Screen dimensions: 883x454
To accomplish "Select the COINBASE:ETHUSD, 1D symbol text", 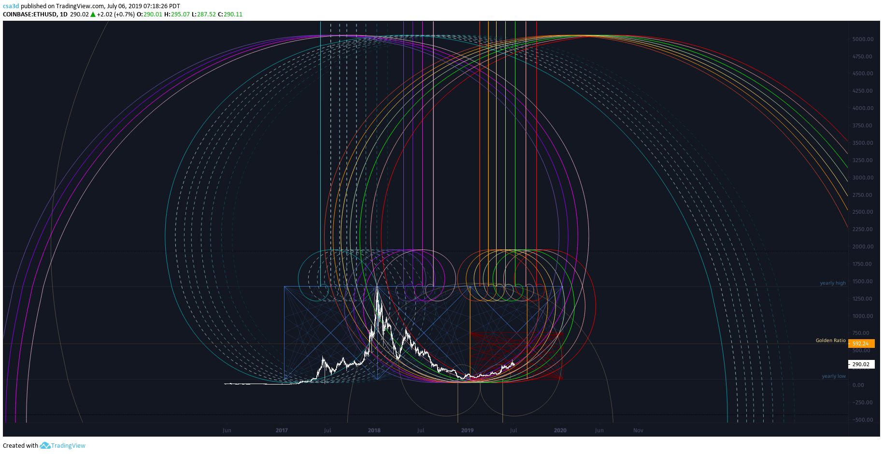I will [x=35, y=14].
